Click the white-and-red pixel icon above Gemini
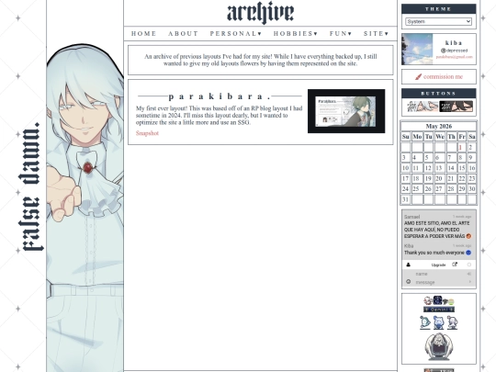This screenshot has width=496, height=372. (x=428, y=300)
